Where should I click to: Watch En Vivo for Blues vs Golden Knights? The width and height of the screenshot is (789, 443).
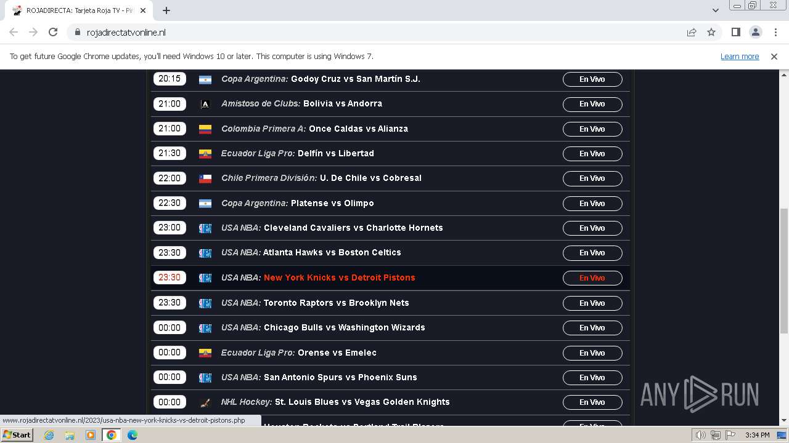(x=592, y=402)
